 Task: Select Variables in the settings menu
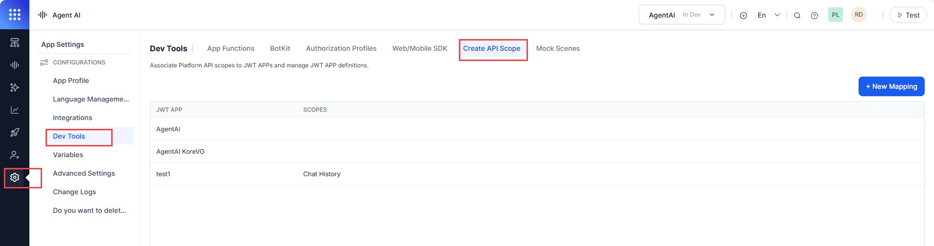pos(68,155)
